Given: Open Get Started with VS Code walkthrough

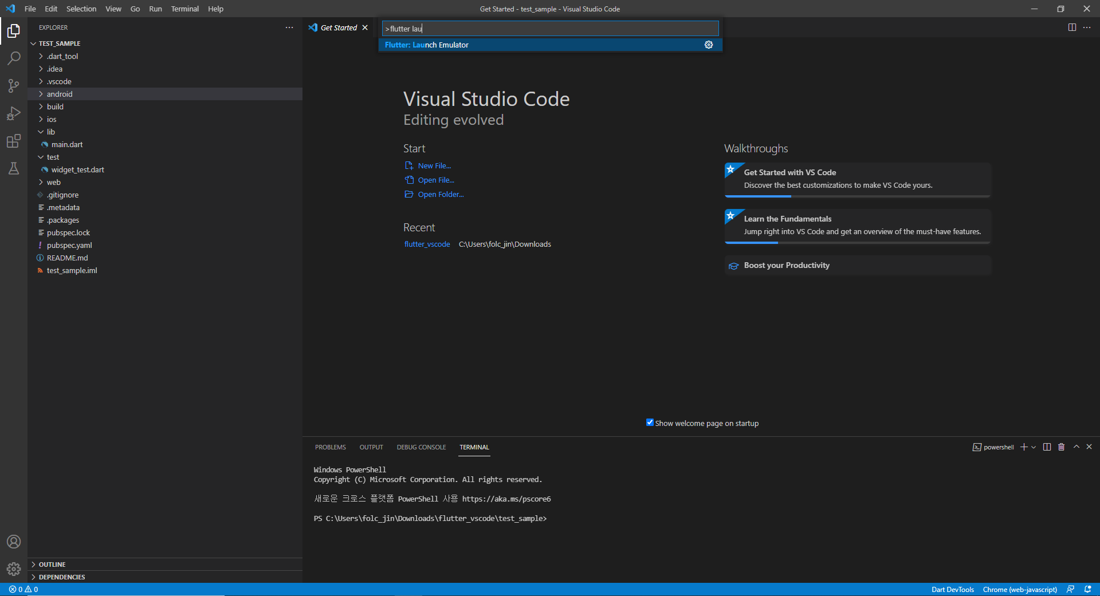Looking at the screenshot, I should (858, 180).
